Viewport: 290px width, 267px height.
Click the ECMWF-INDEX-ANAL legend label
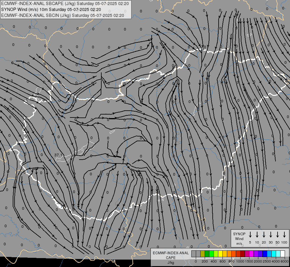[x=171, y=253]
